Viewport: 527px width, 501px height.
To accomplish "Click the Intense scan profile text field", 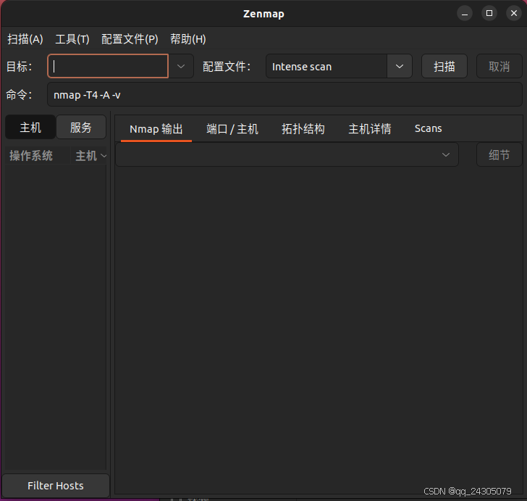I will 326,66.
